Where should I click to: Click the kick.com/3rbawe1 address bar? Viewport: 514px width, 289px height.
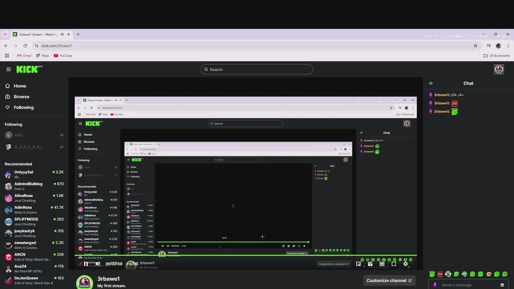pyautogui.click(x=257, y=46)
